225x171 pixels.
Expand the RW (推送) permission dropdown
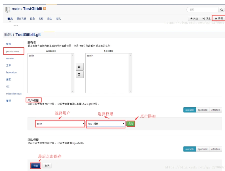pyautogui.click(x=106, y=124)
